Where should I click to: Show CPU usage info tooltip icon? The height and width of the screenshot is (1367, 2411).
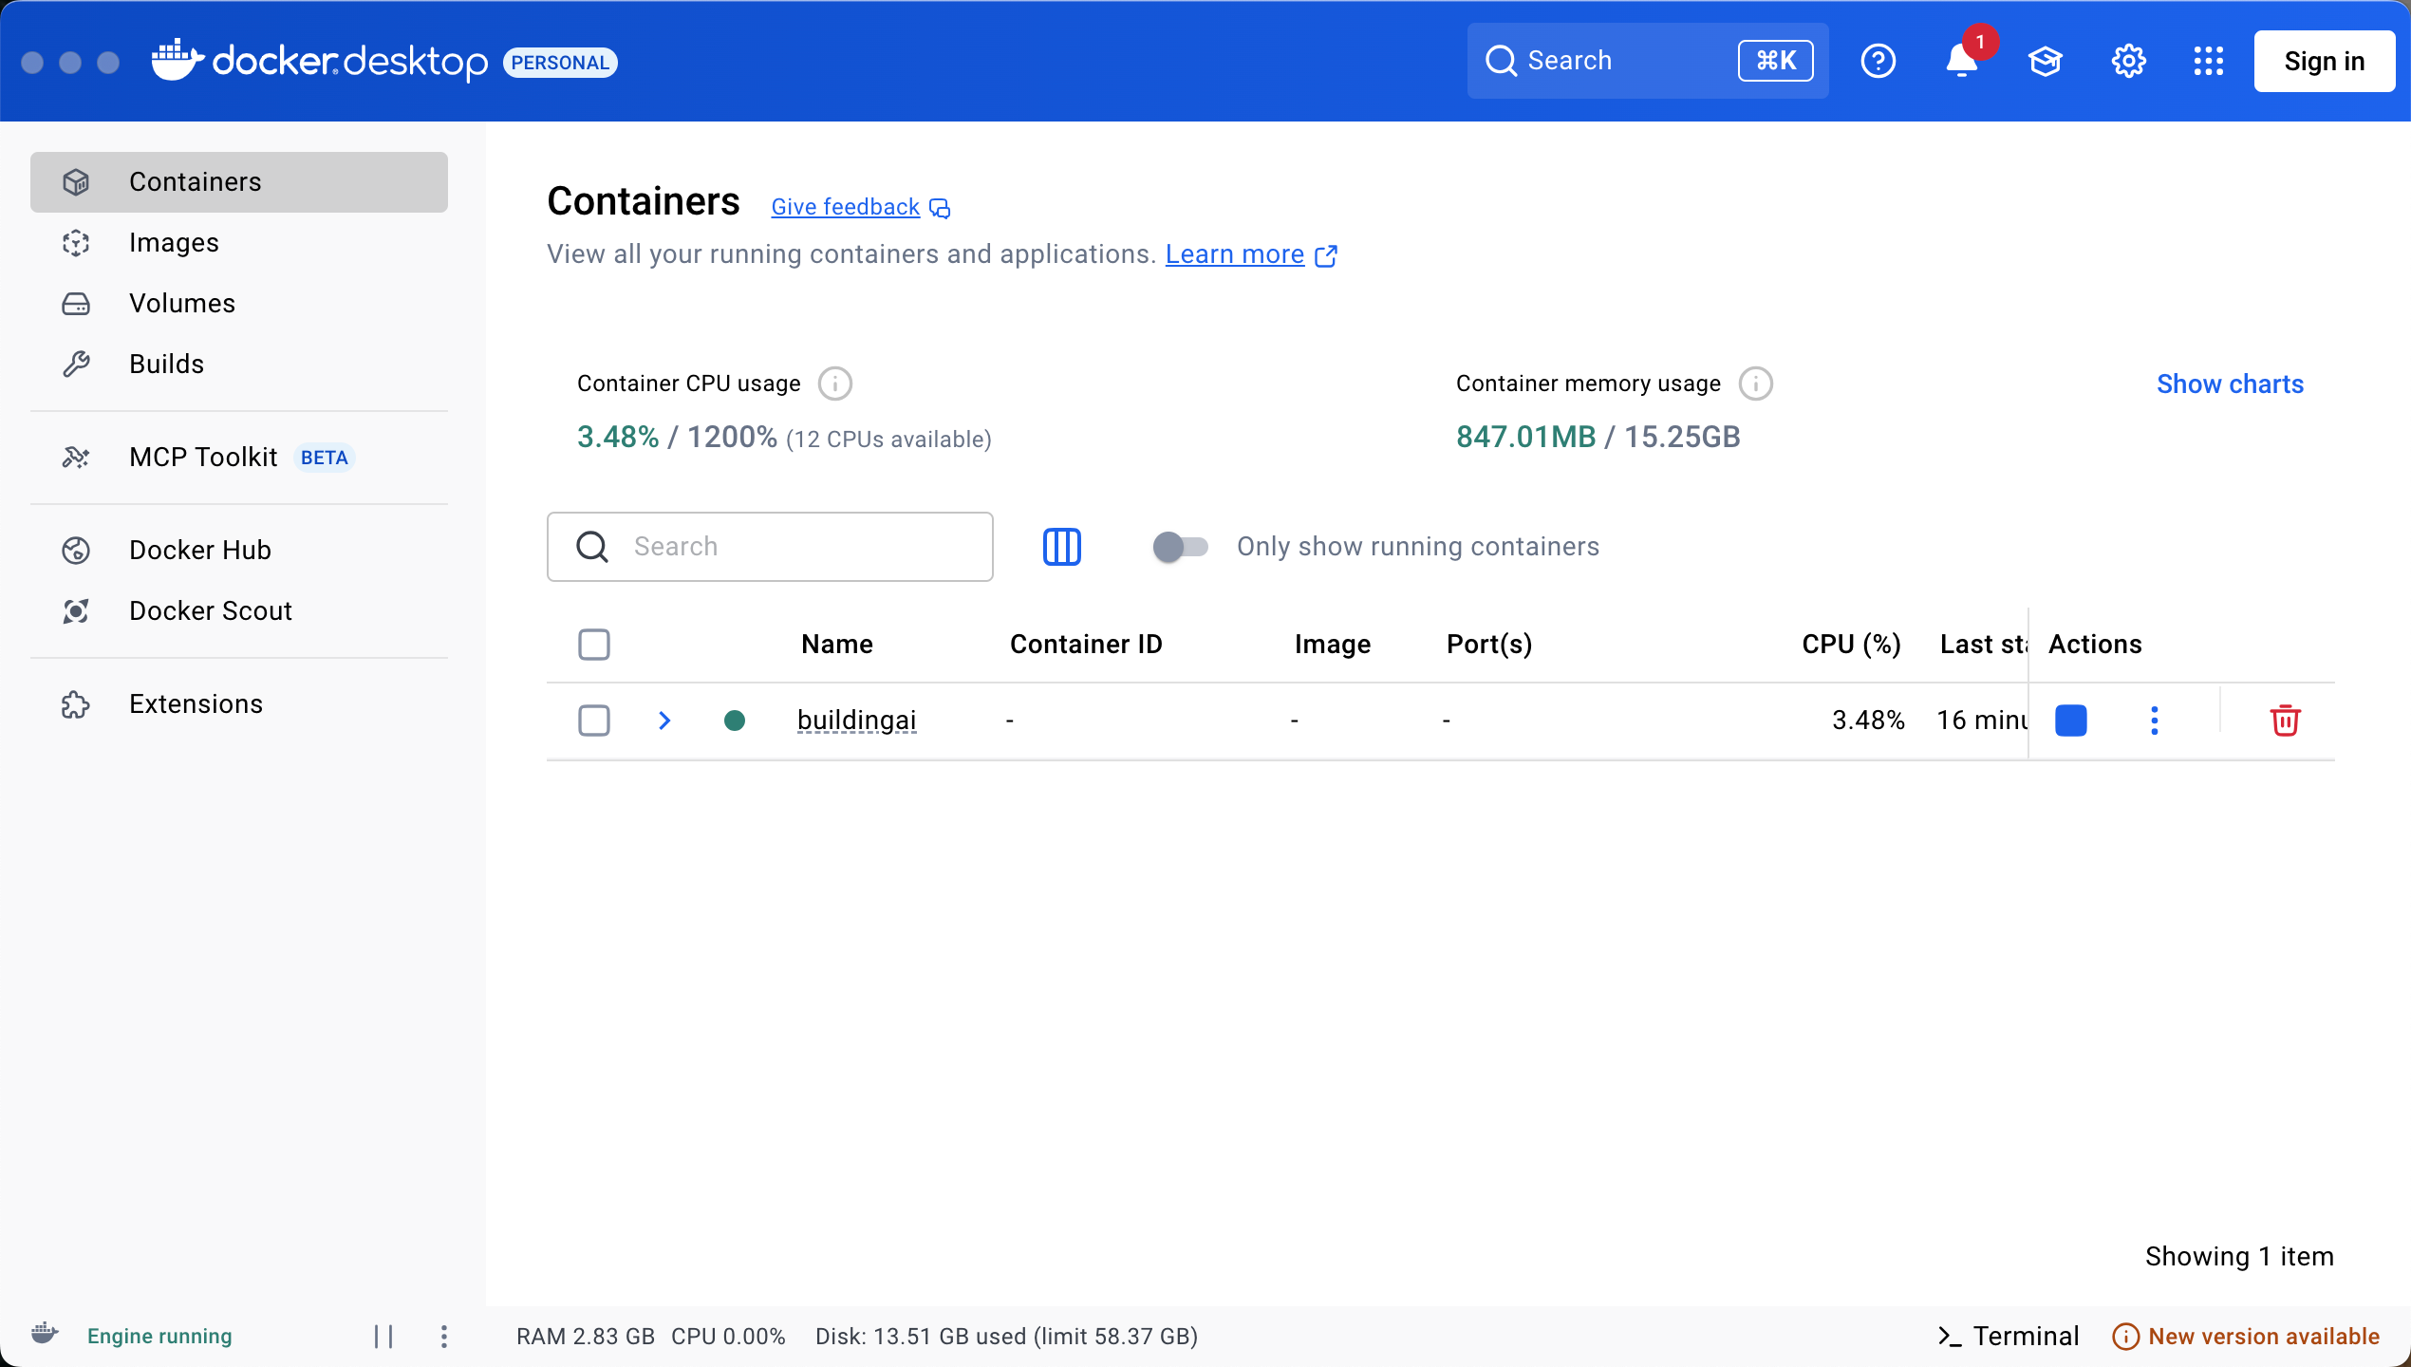pos(834,384)
